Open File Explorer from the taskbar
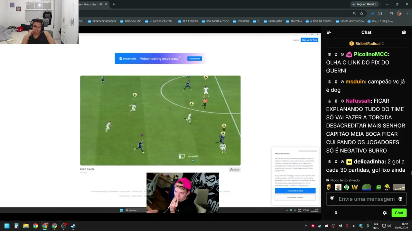Viewport: 412px width, 231px height. [26, 226]
